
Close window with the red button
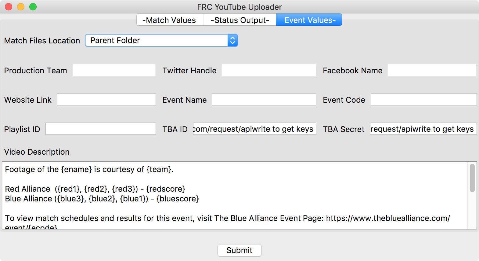point(9,7)
